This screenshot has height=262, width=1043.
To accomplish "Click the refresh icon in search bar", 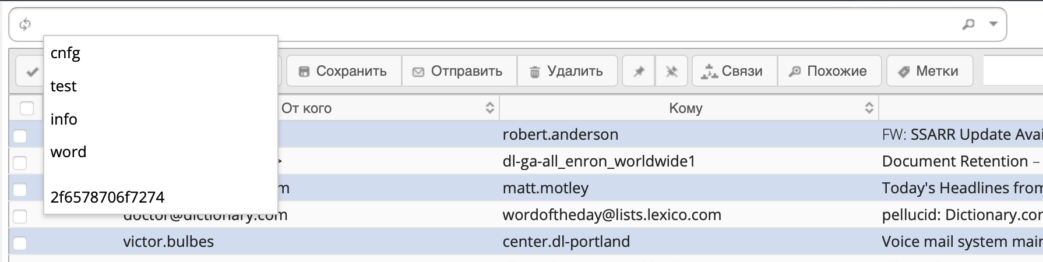I will [x=24, y=24].
